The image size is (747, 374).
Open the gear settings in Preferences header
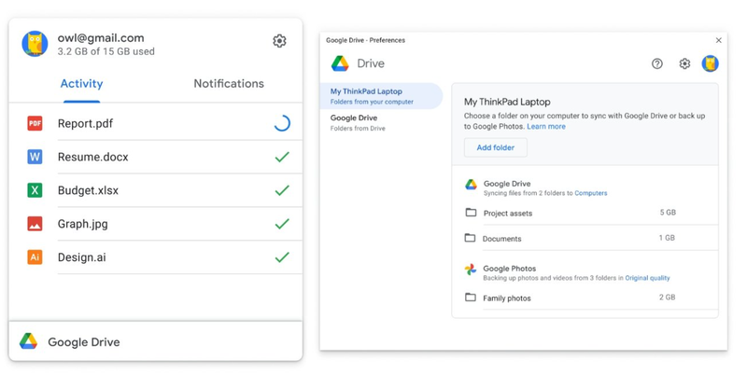pos(684,63)
